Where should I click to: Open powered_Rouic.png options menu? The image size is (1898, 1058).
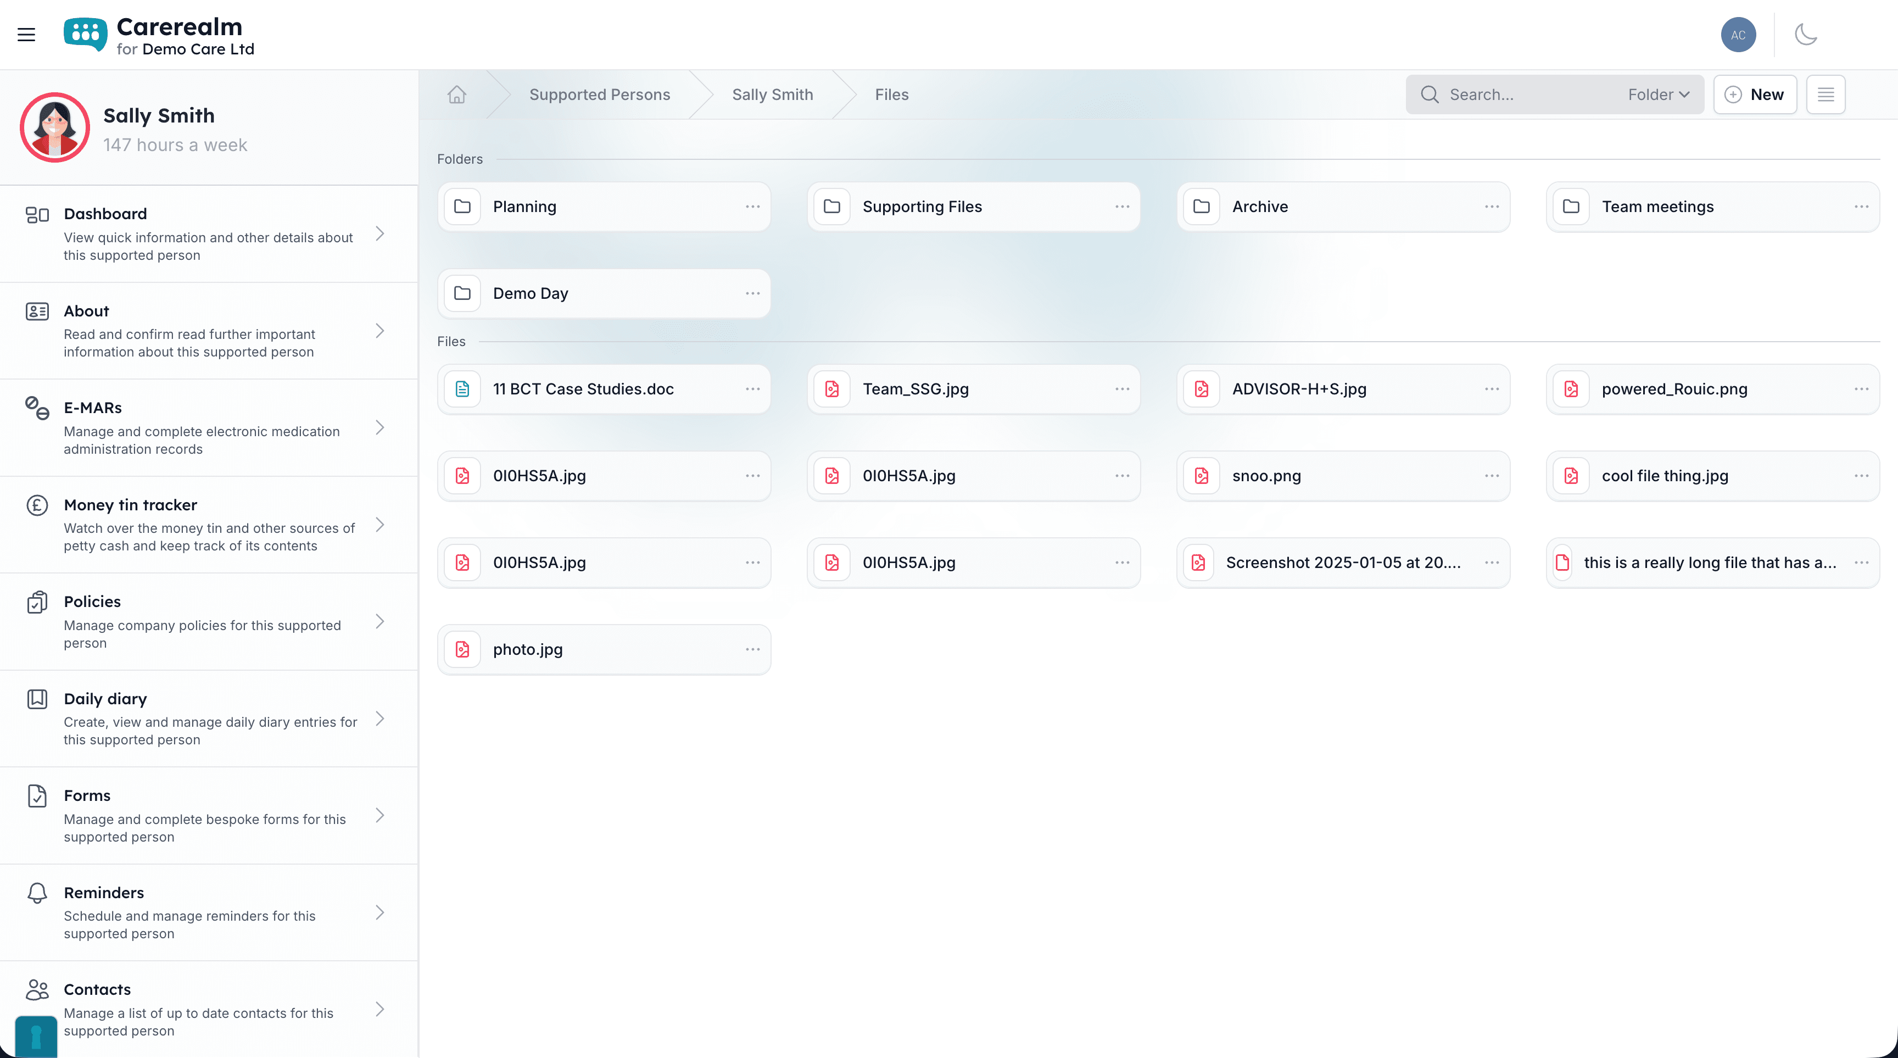(x=1861, y=389)
